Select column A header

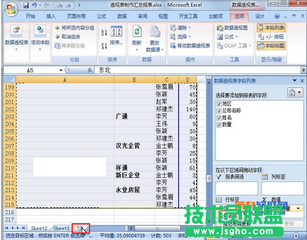click(65, 80)
